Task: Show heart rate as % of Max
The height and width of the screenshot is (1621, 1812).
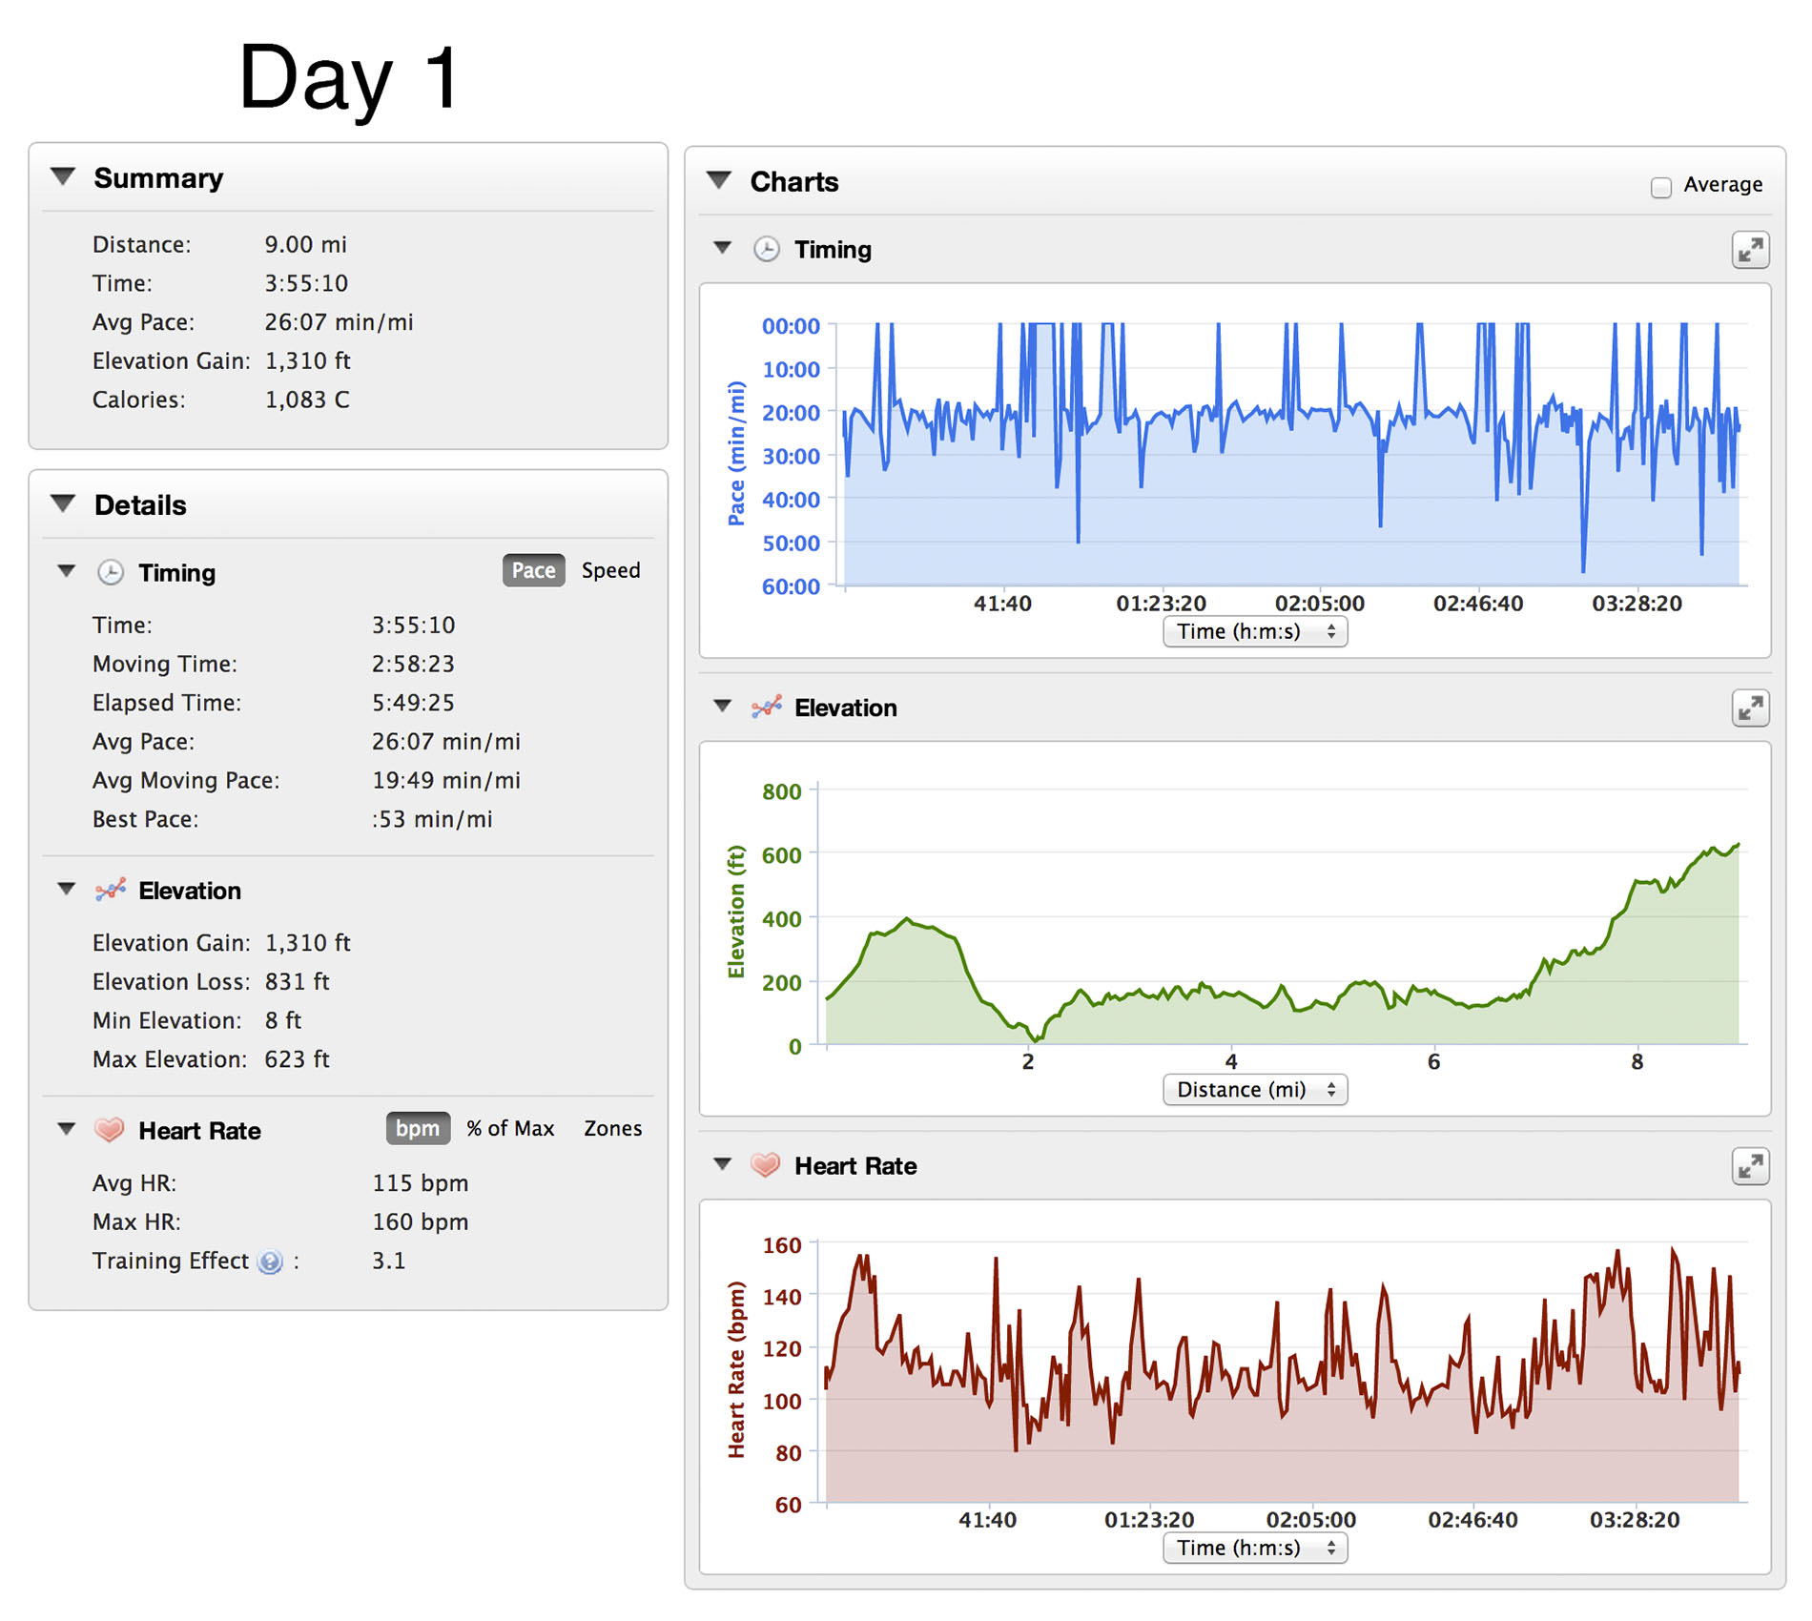Action: pos(510,1128)
